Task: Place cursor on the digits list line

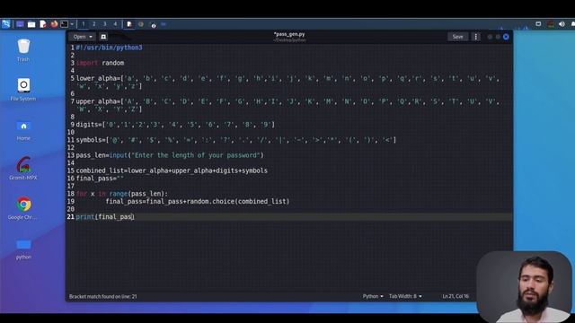Action: click(x=175, y=125)
